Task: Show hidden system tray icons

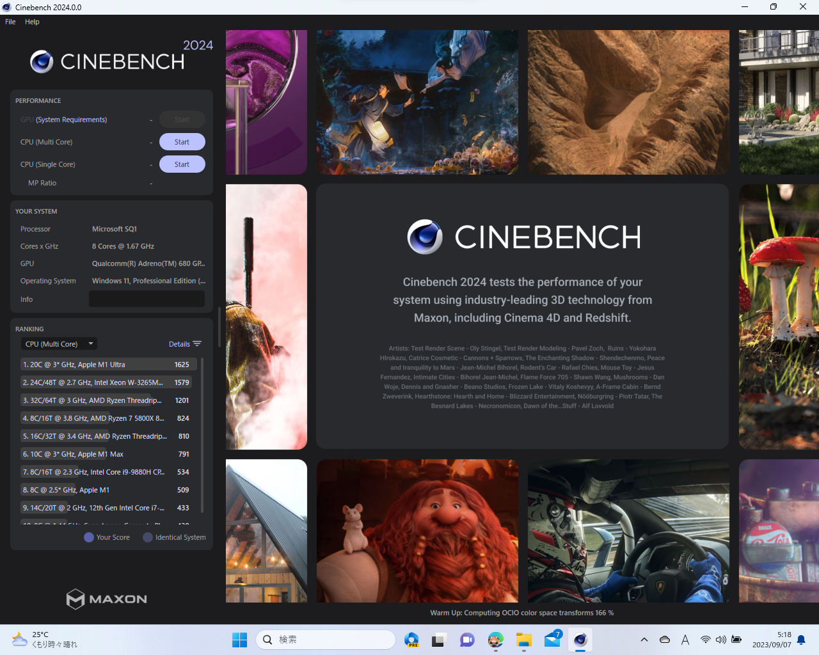Action: [644, 640]
